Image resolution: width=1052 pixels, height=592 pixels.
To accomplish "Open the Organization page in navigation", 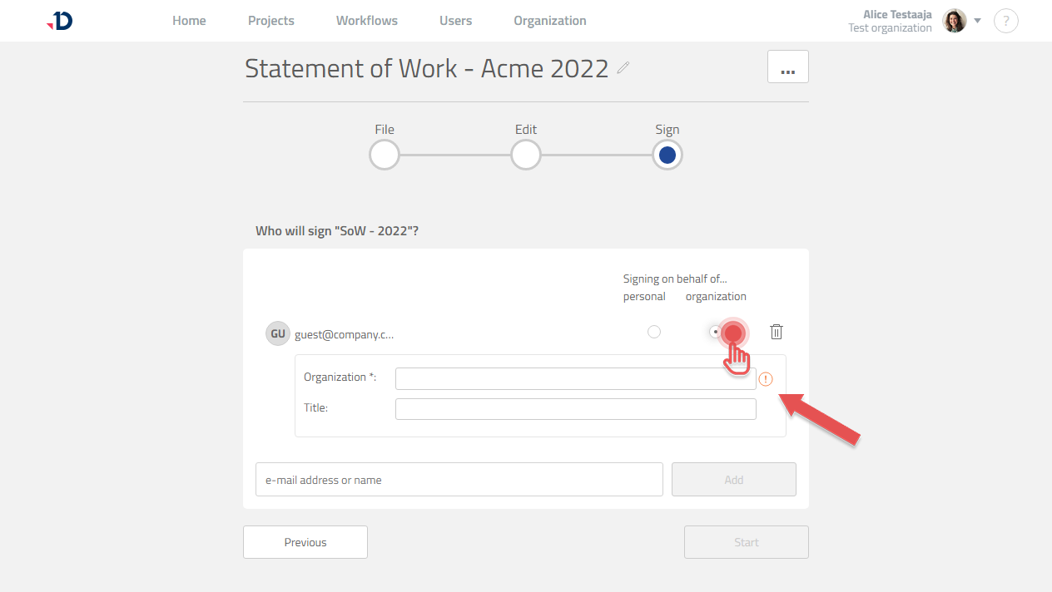I will pyautogui.click(x=549, y=20).
